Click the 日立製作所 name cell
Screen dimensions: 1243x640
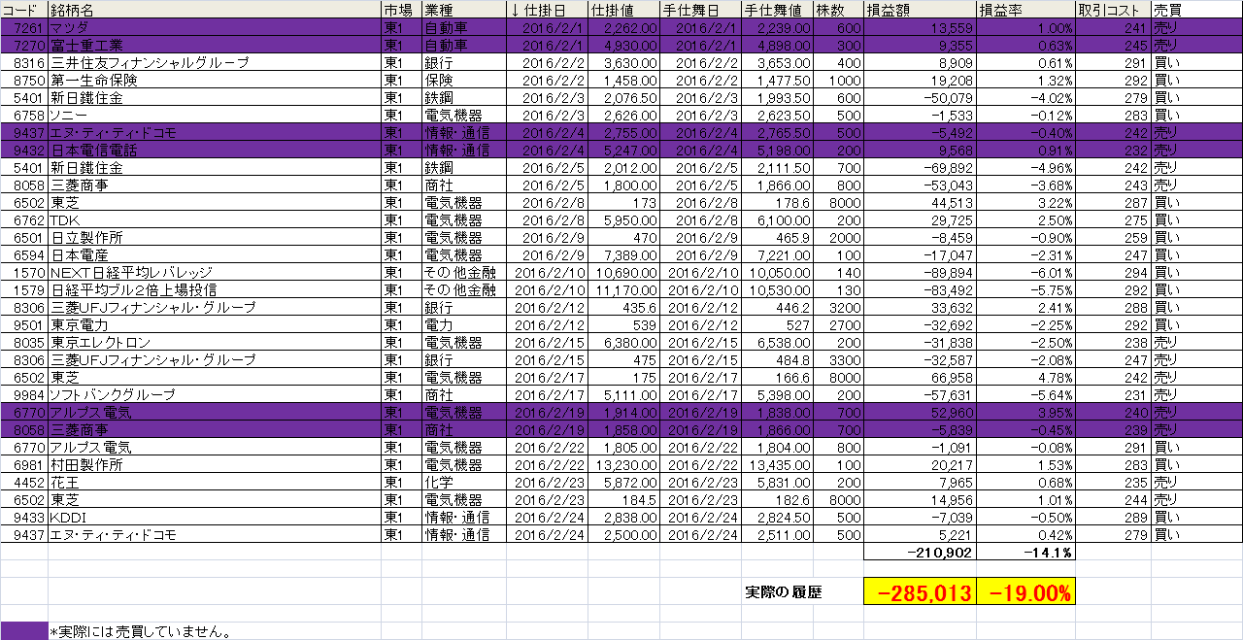point(215,237)
